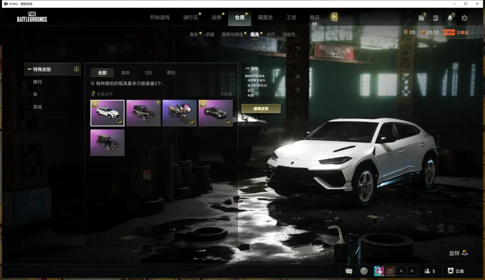Switch to the 武器 sub-tab
The image size is (485, 280).
click(x=210, y=34)
